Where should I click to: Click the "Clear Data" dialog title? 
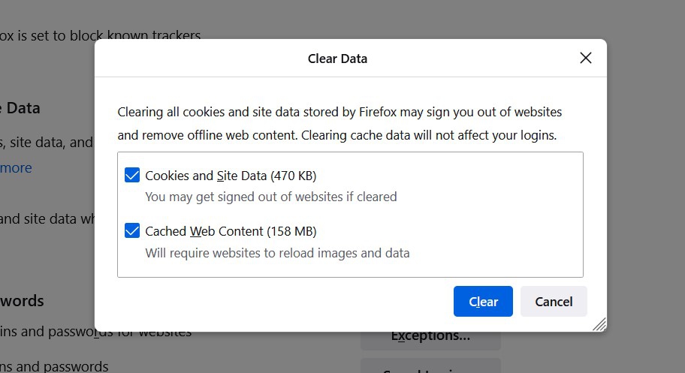click(x=337, y=58)
